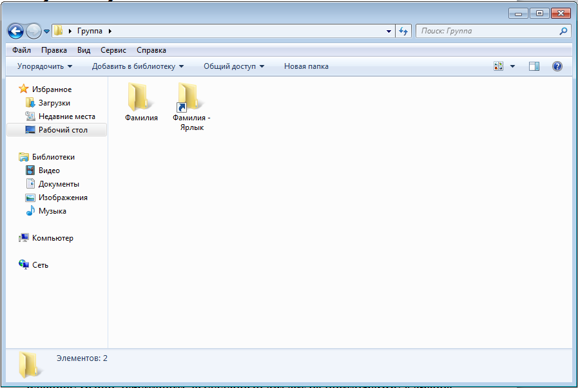The width and height of the screenshot is (578, 388).
Task: Click the Рабочий стол desktop icon
Action: click(x=30, y=130)
